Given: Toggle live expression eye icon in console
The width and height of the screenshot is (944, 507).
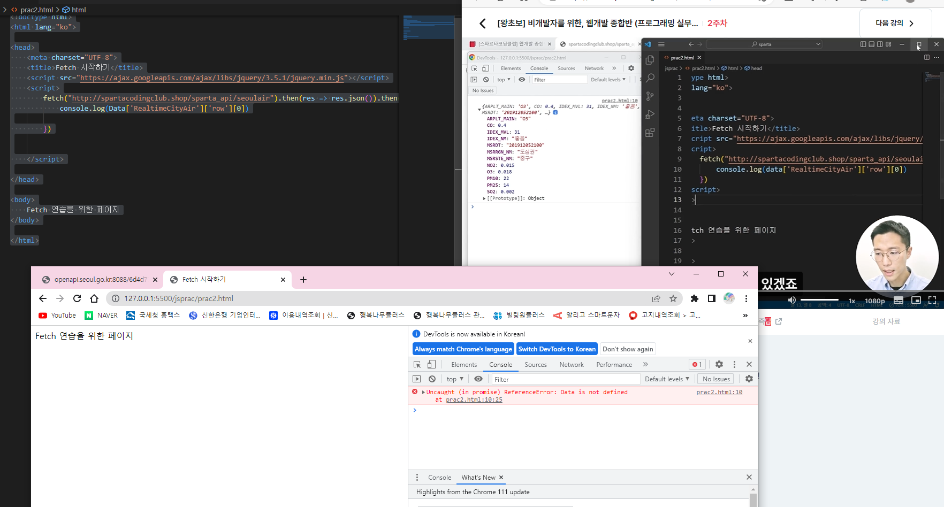Looking at the screenshot, I should (x=478, y=379).
